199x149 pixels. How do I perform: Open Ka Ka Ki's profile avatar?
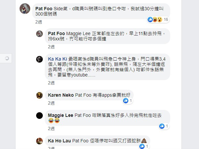pos(39,59)
